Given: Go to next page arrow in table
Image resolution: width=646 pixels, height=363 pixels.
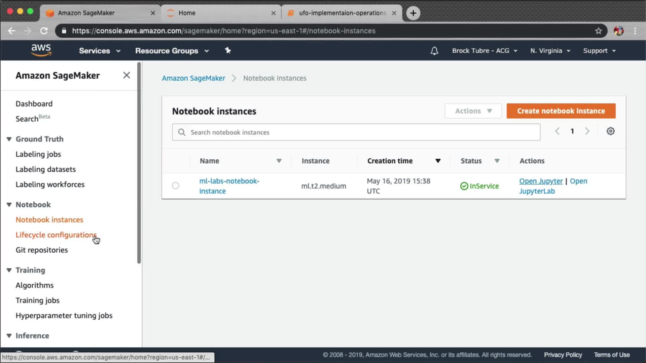Looking at the screenshot, I should [x=587, y=131].
